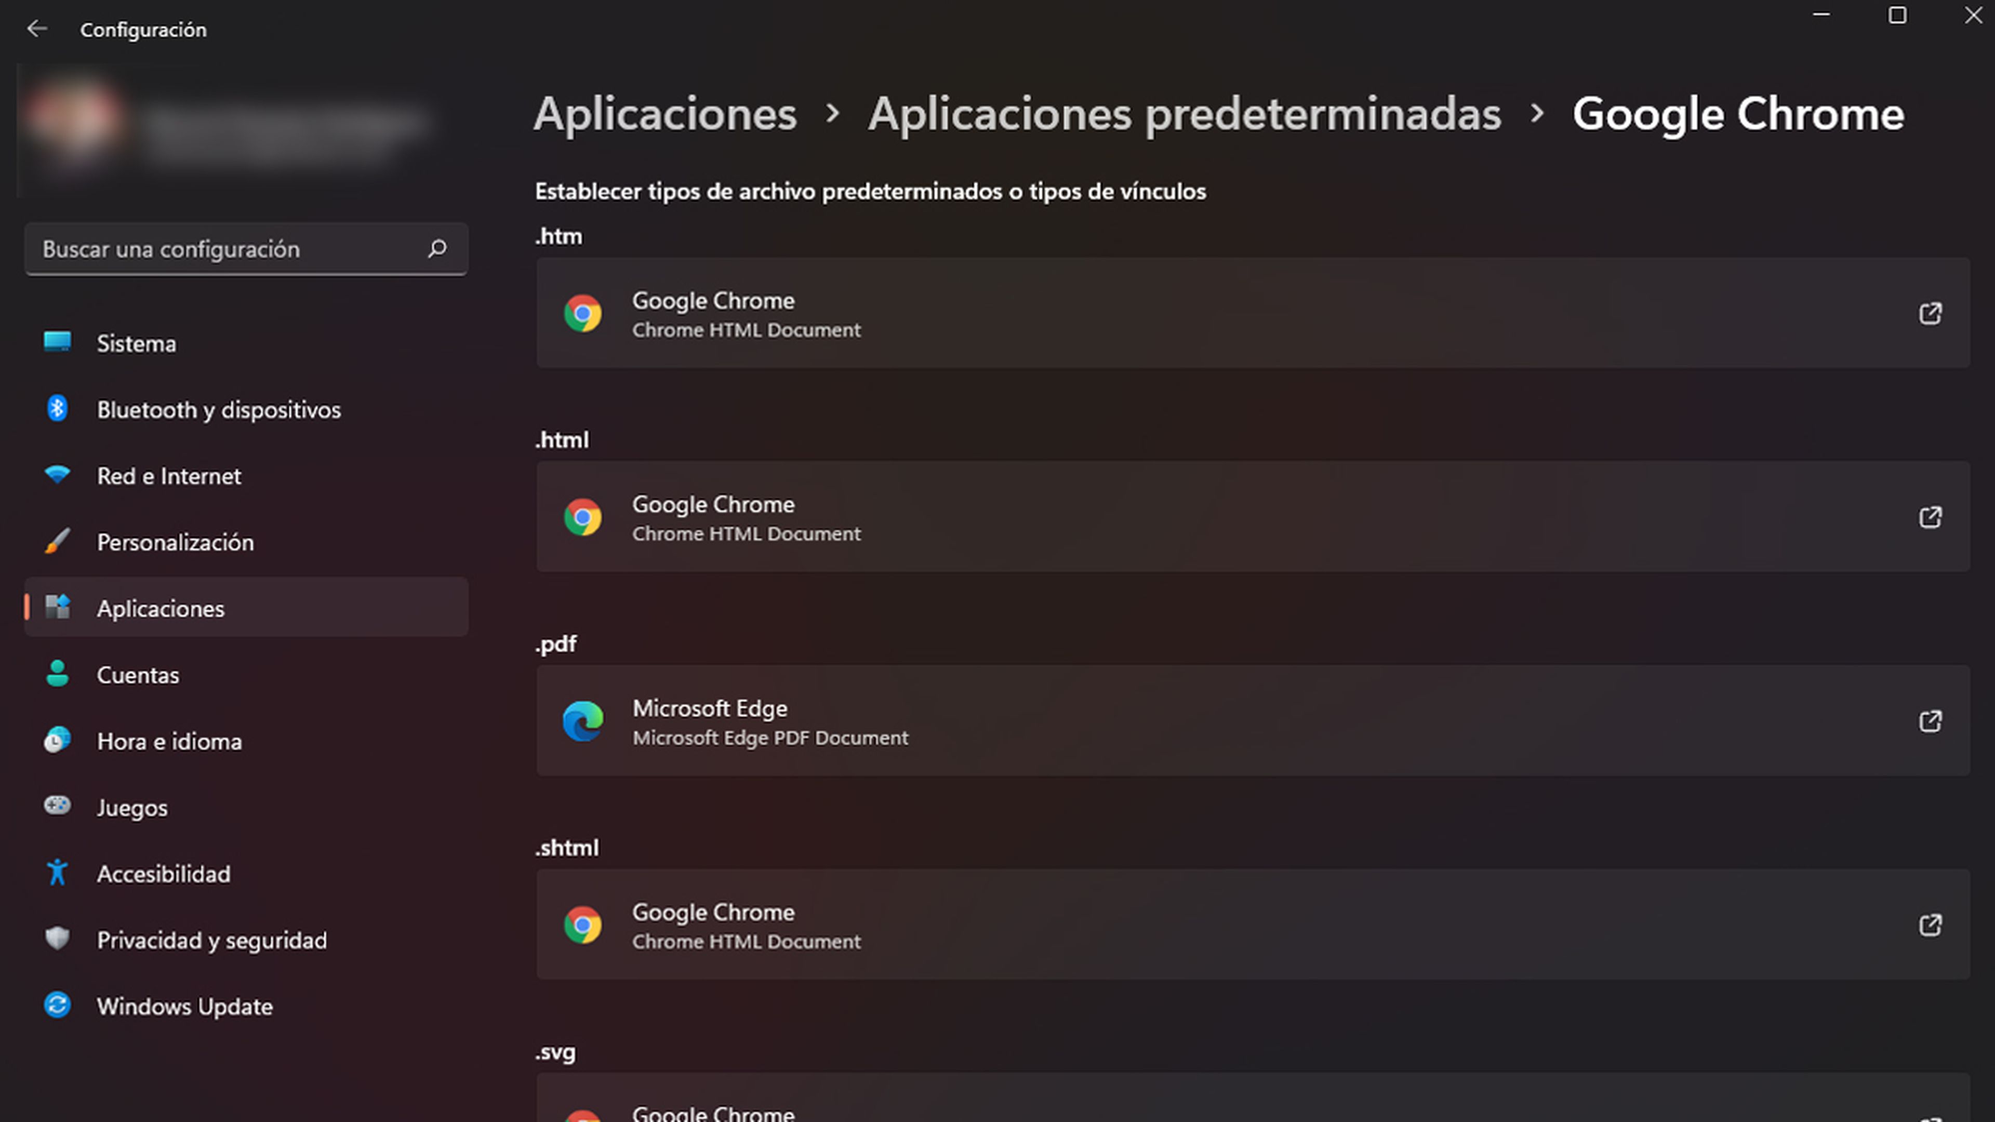Viewport: 1995px width, 1122px height.
Task: Open Privacidad y seguridad settings
Action: [x=246, y=939]
